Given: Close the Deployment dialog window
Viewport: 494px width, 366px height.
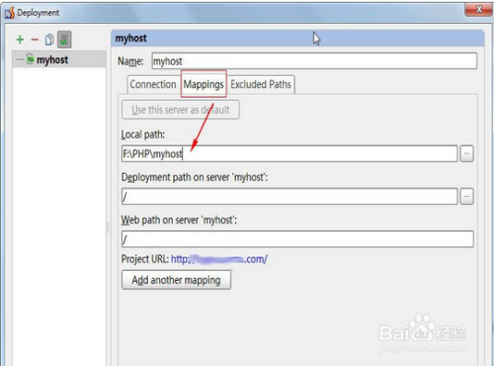Looking at the screenshot, I should coord(478,9).
